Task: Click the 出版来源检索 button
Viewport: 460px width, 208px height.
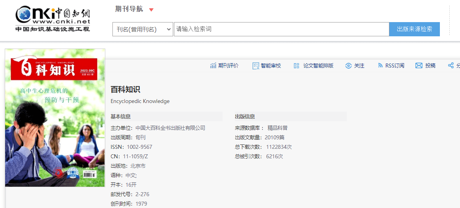Action: point(414,29)
